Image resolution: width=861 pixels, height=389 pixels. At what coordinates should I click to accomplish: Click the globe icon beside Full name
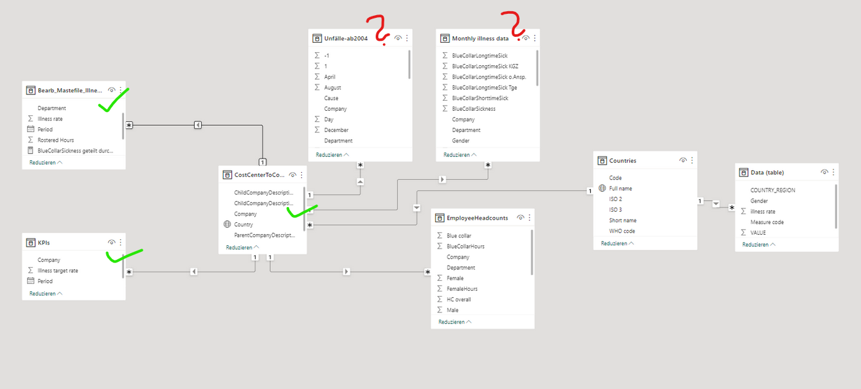tap(602, 189)
